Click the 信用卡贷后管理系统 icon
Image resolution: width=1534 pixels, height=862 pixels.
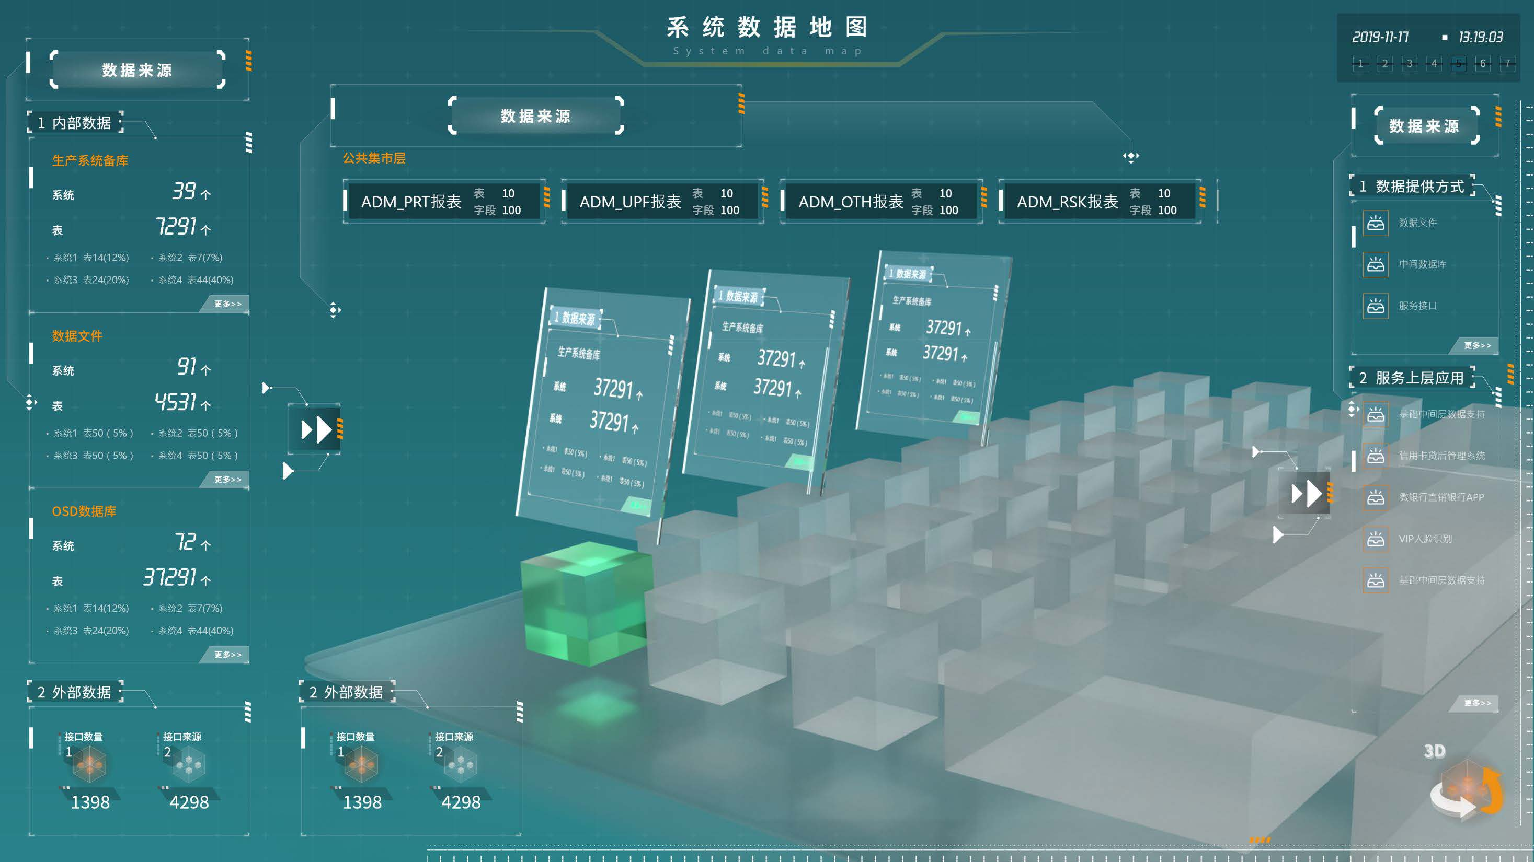1376,456
